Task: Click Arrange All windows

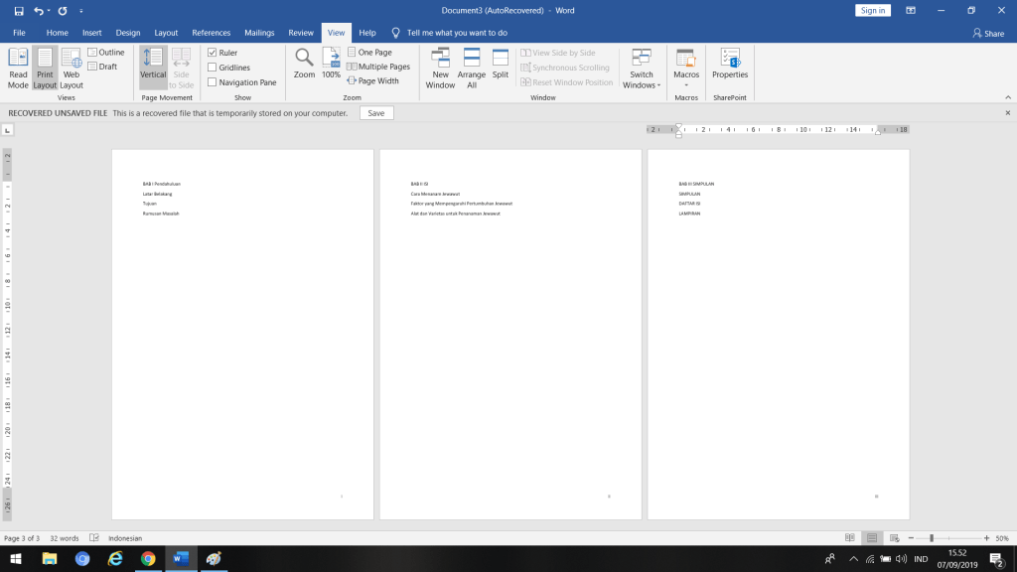Action: click(472, 69)
